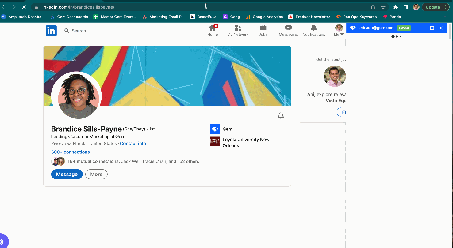Open Chrome extensions puzzle icon
This screenshot has width=453, height=248.
click(396, 7)
